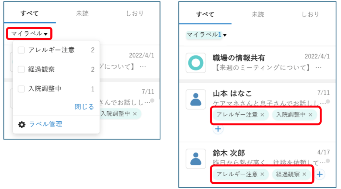Click 閉じる to close label menu
Image resolution: width=341 pixels, height=189 pixels.
tap(84, 107)
